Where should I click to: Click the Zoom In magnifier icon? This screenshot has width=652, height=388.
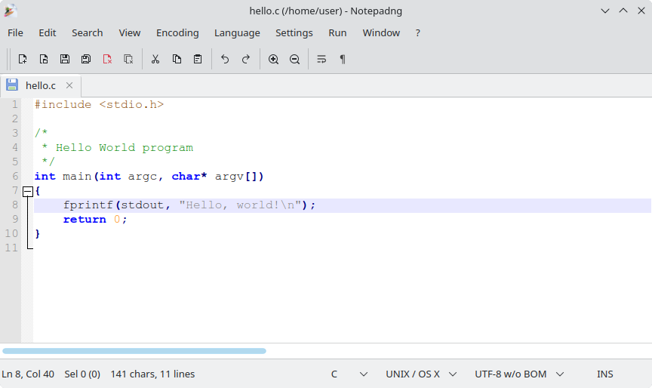(x=273, y=59)
